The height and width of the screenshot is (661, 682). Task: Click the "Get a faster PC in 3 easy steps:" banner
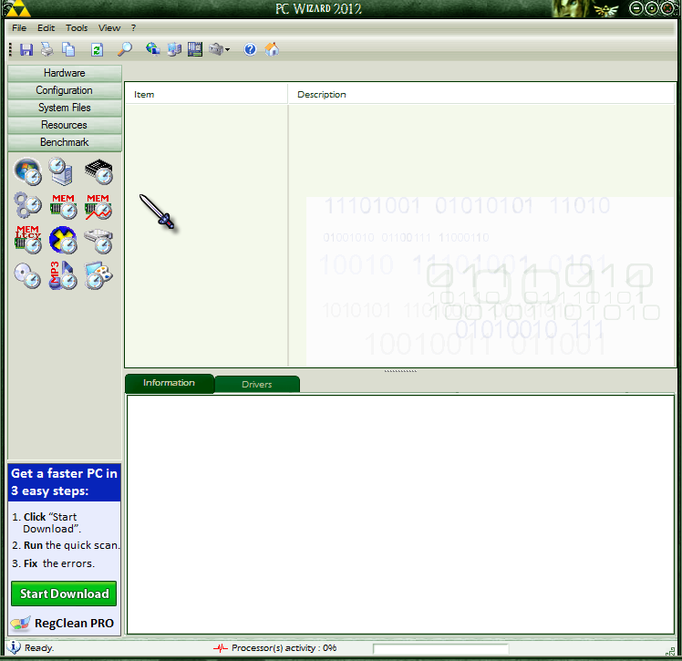(x=65, y=482)
